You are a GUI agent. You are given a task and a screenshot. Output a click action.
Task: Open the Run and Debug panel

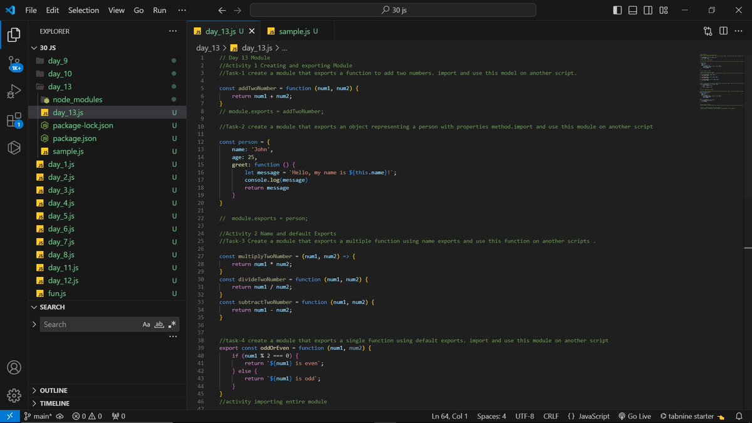(13, 91)
